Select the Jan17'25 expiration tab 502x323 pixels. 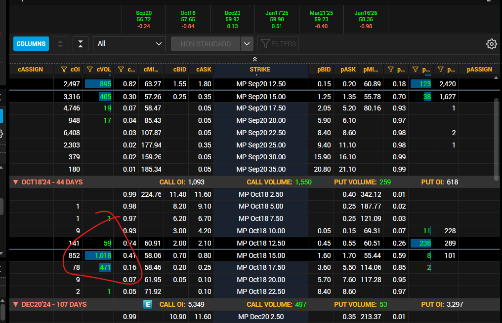tap(277, 20)
